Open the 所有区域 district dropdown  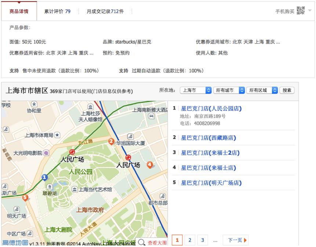[x=262, y=90]
